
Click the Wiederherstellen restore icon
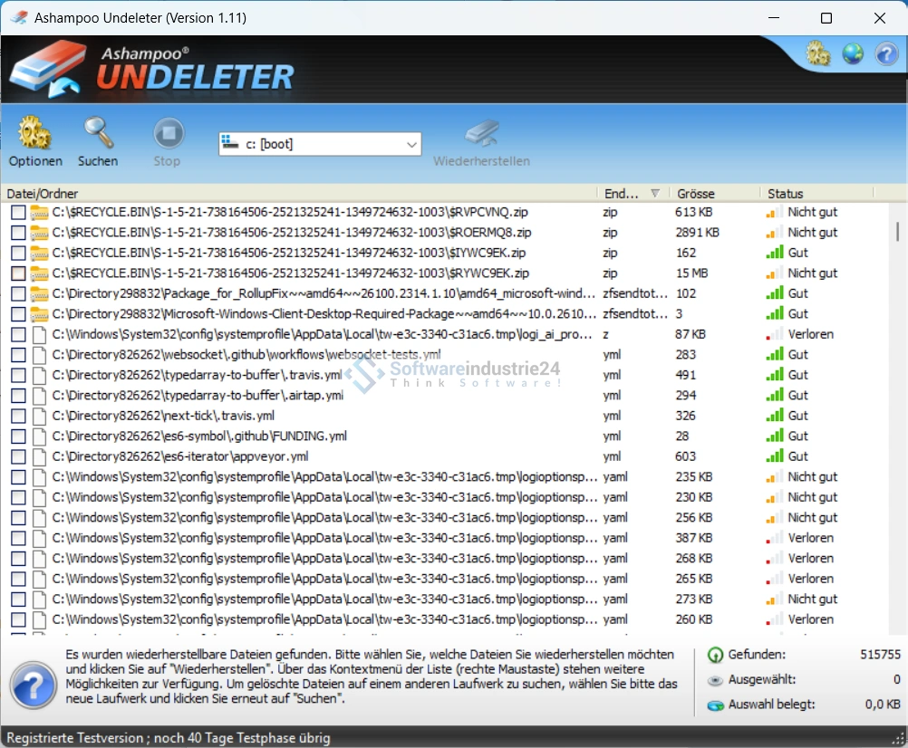click(x=481, y=134)
